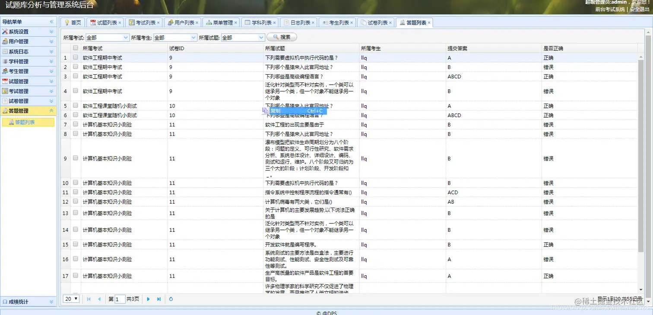
Task: Check the box for row 9
Action: [x=76, y=158]
